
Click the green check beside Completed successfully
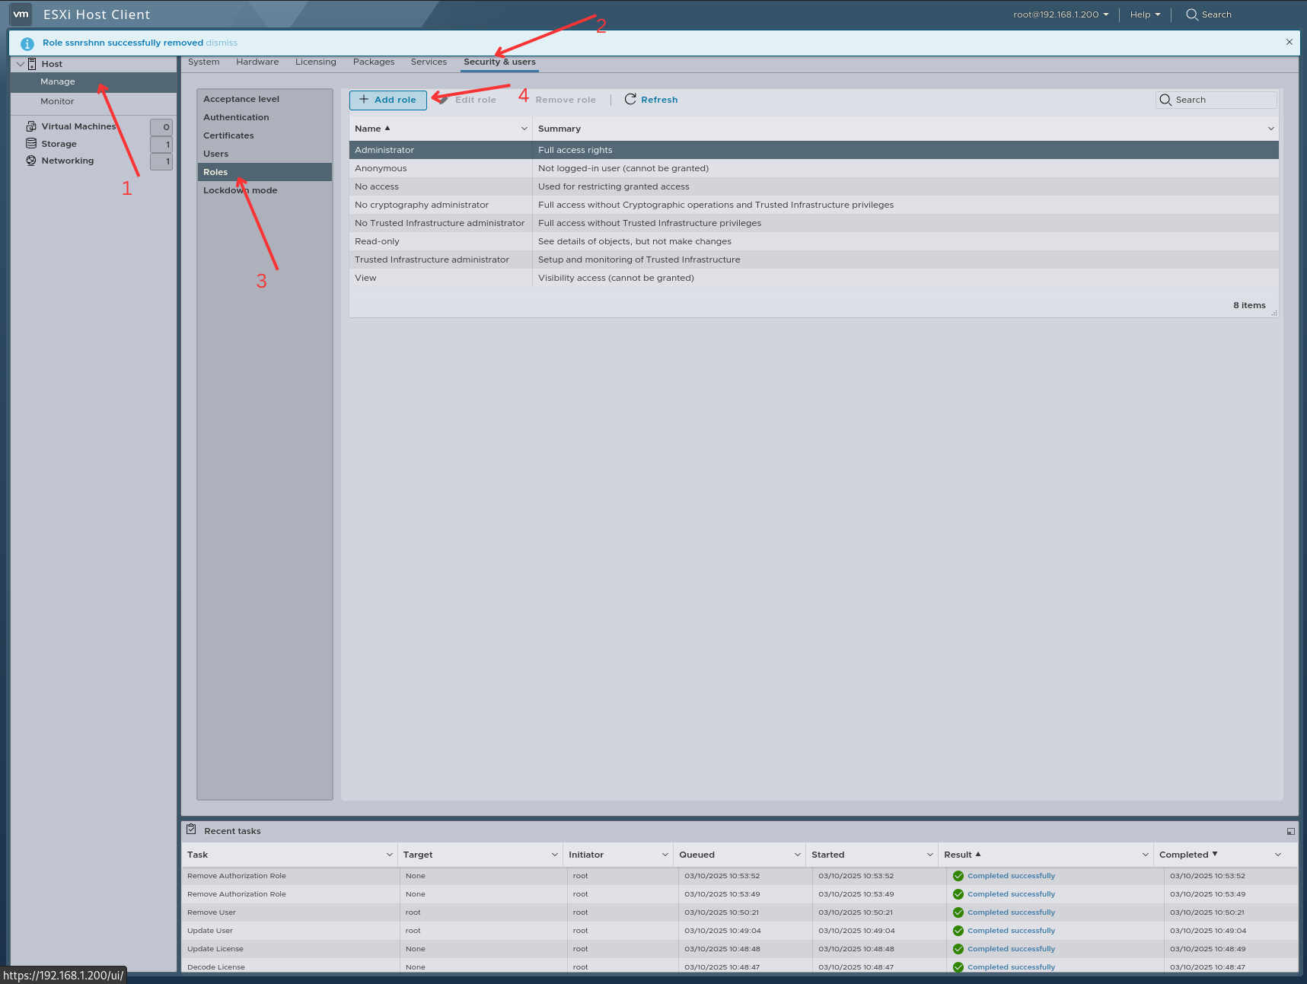[958, 876]
